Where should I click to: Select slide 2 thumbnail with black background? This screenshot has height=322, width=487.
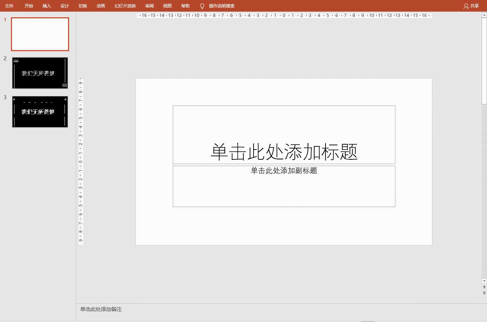pos(40,73)
